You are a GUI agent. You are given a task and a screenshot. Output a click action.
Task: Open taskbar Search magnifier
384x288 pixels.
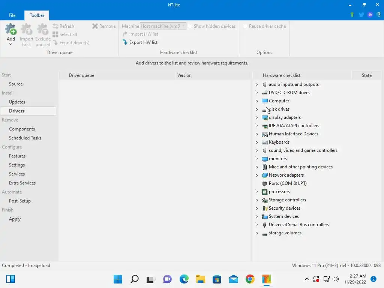(x=135, y=279)
